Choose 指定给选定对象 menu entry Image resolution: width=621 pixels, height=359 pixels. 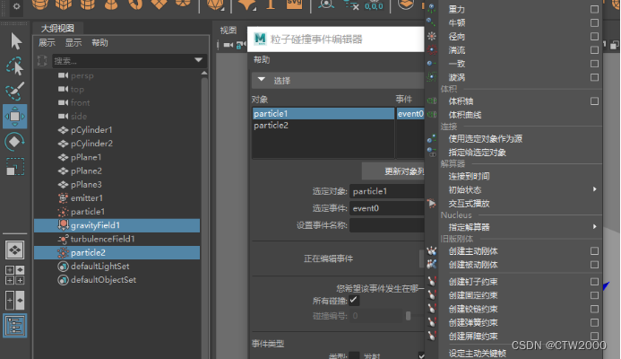[478, 153]
